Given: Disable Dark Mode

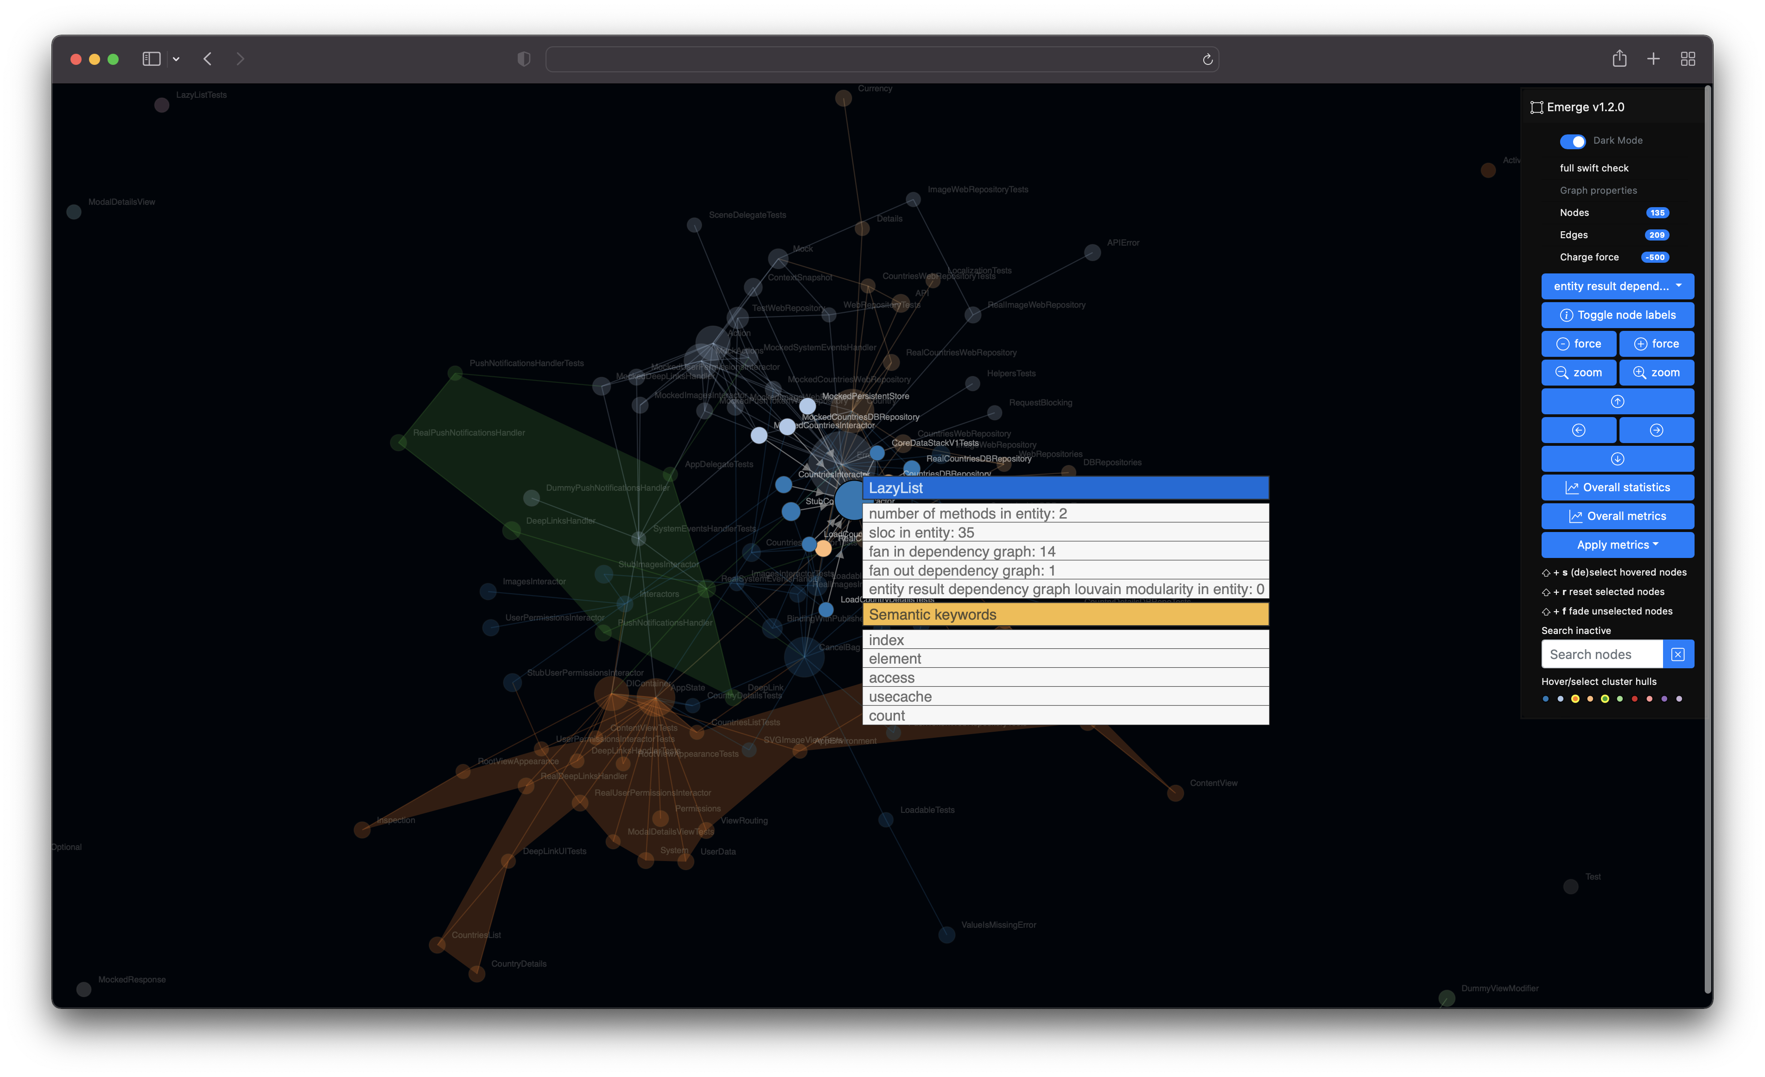Looking at the screenshot, I should pyautogui.click(x=1573, y=141).
